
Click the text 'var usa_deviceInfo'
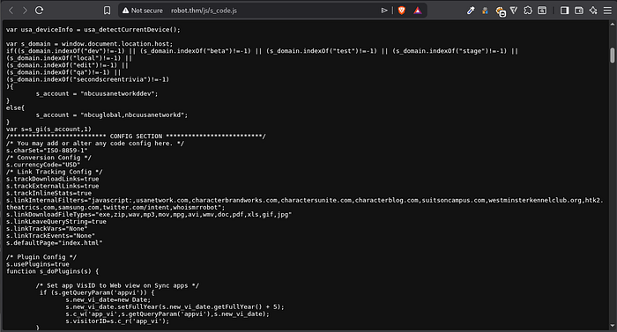[40, 30]
